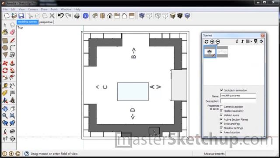Image resolution: width=280 pixels, height=158 pixels.
Task: Click the Redo arrow in toolbar
Action: (68, 16)
